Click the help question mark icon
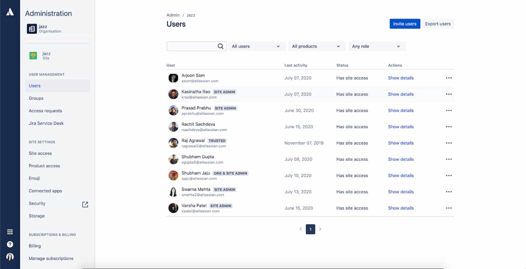The image size is (526, 269). coord(10,244)
